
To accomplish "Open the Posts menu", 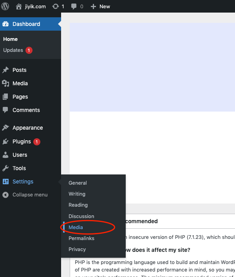I will click(19, 70).
